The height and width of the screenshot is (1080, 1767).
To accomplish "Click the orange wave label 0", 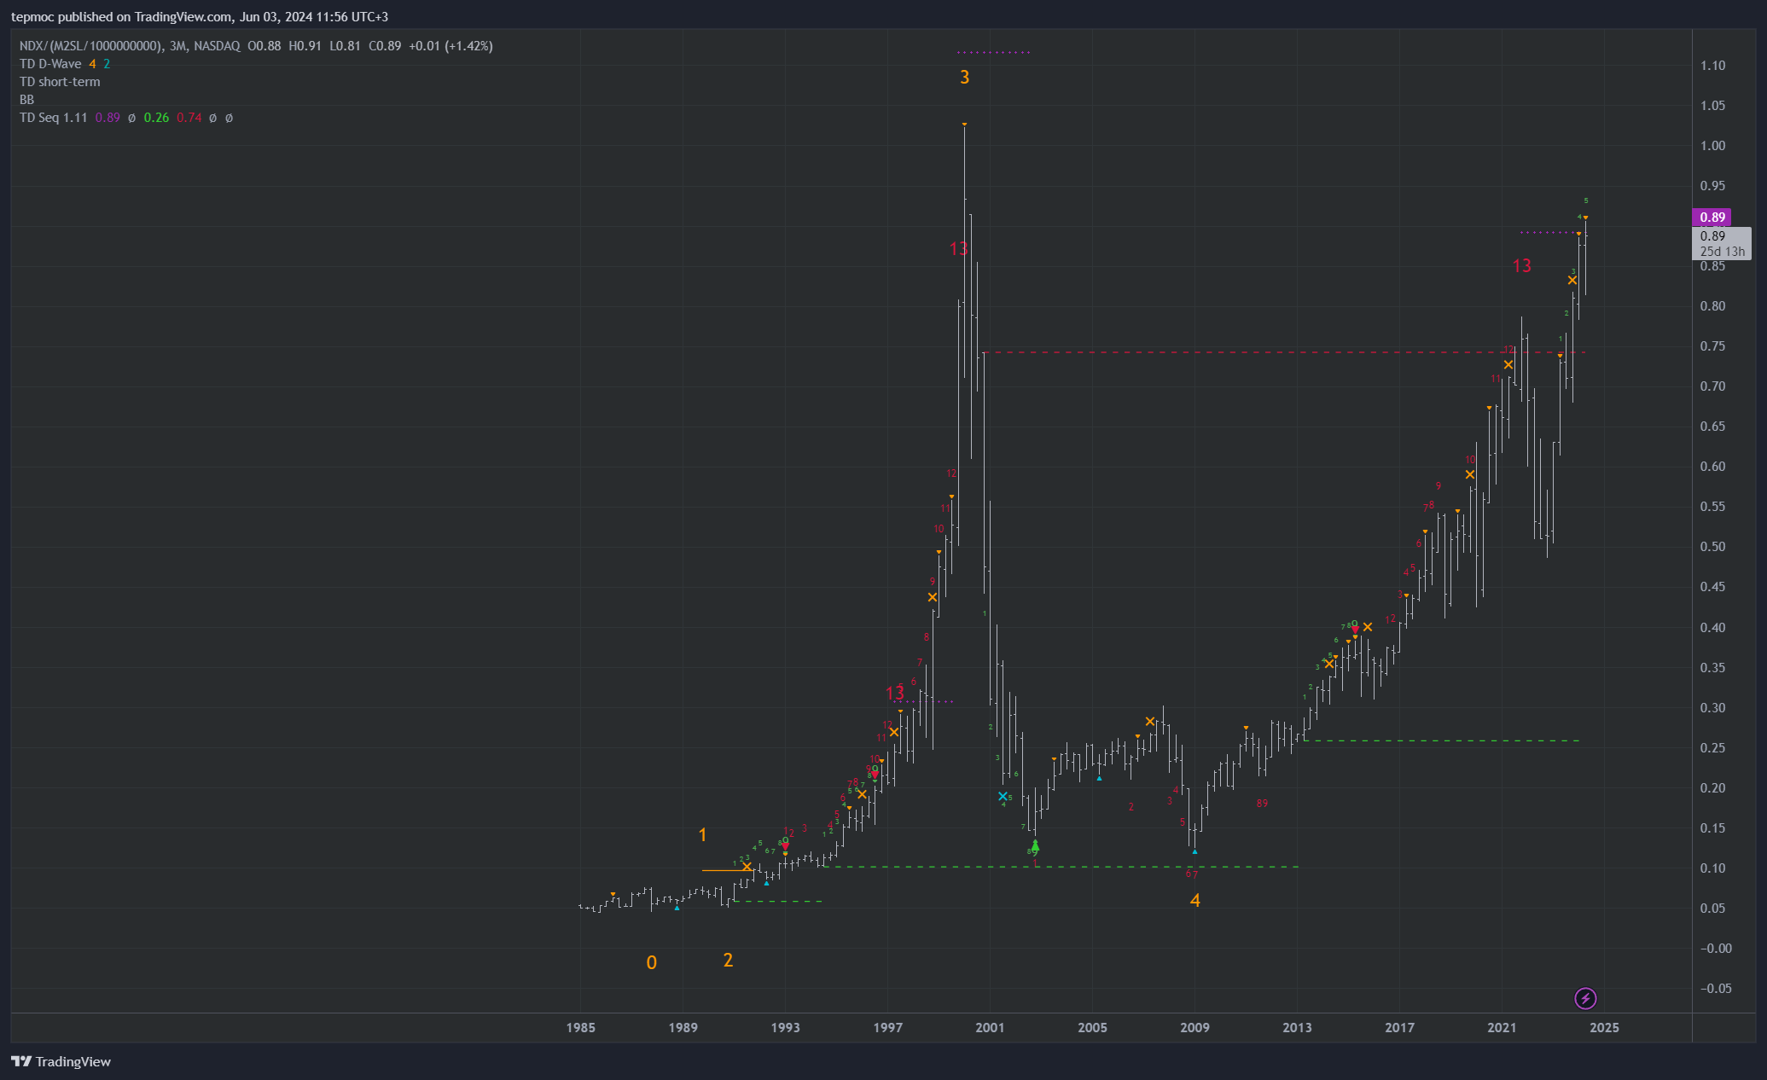I will click(x=652, y=963).
